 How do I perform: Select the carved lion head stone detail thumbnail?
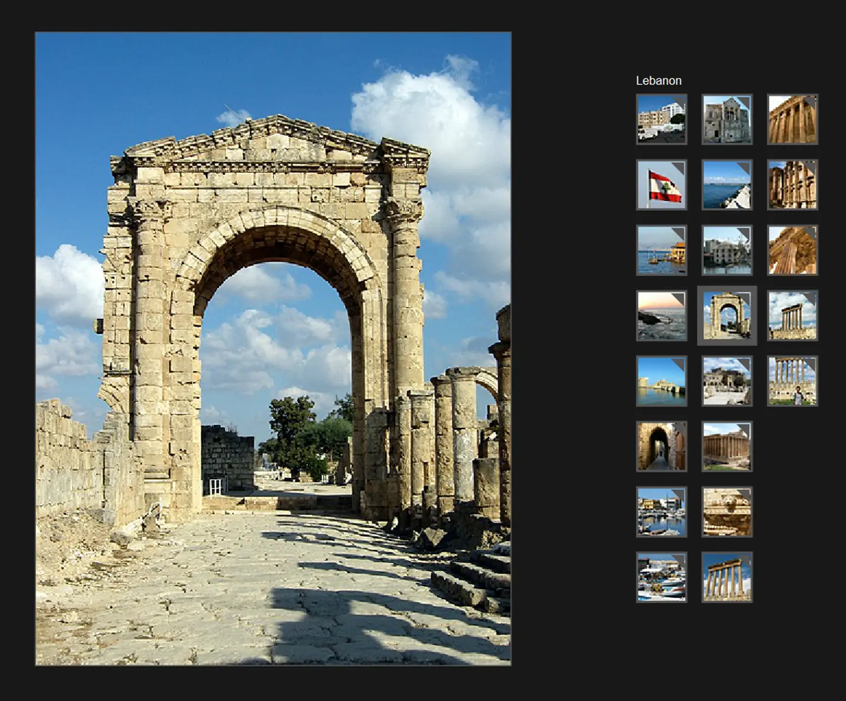tap(727, 512)
